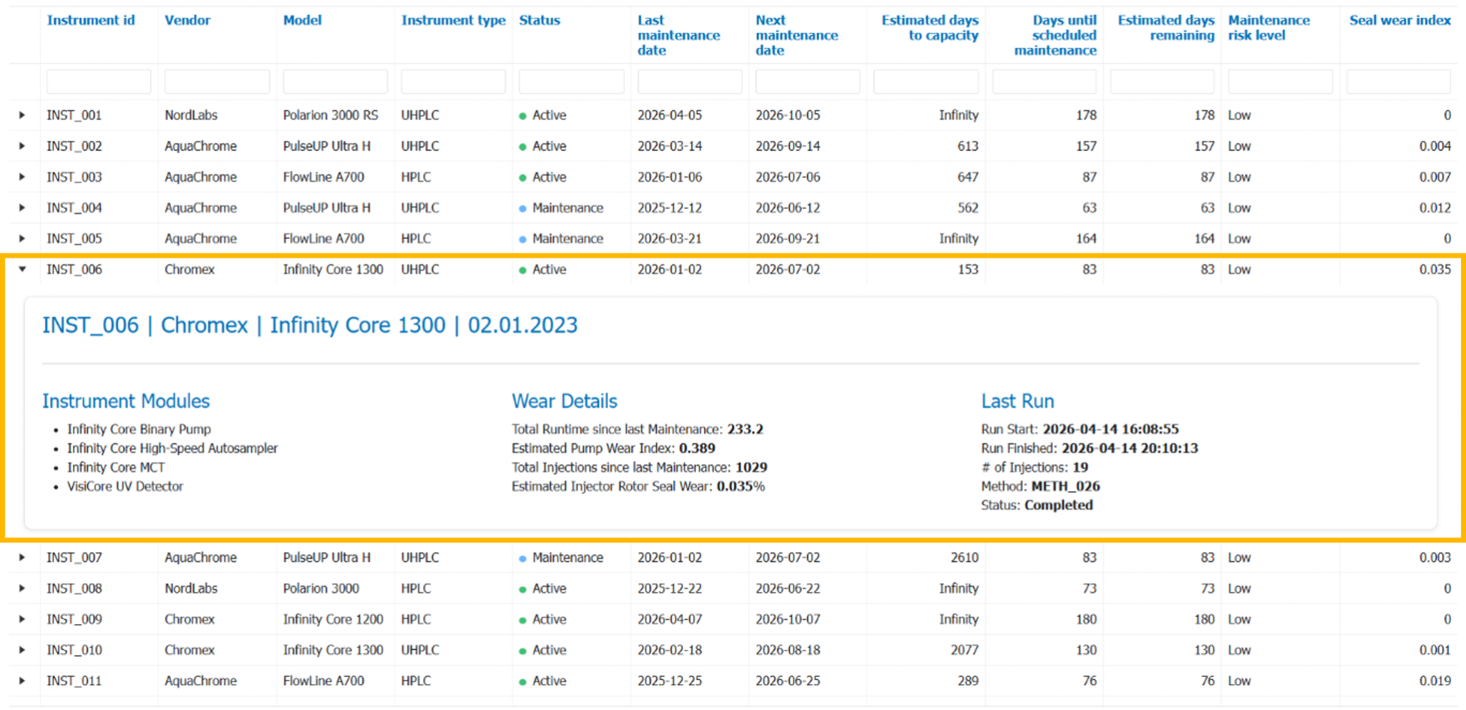1466x710 pixels.
Task: Expand the INST_005 row
Action: 22,238
